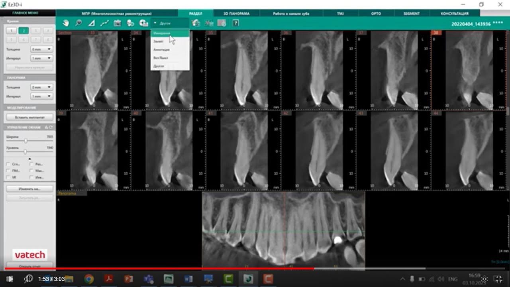Click the camera capture icon
This screenshot has width=510, height=287.
coord(117,23)
